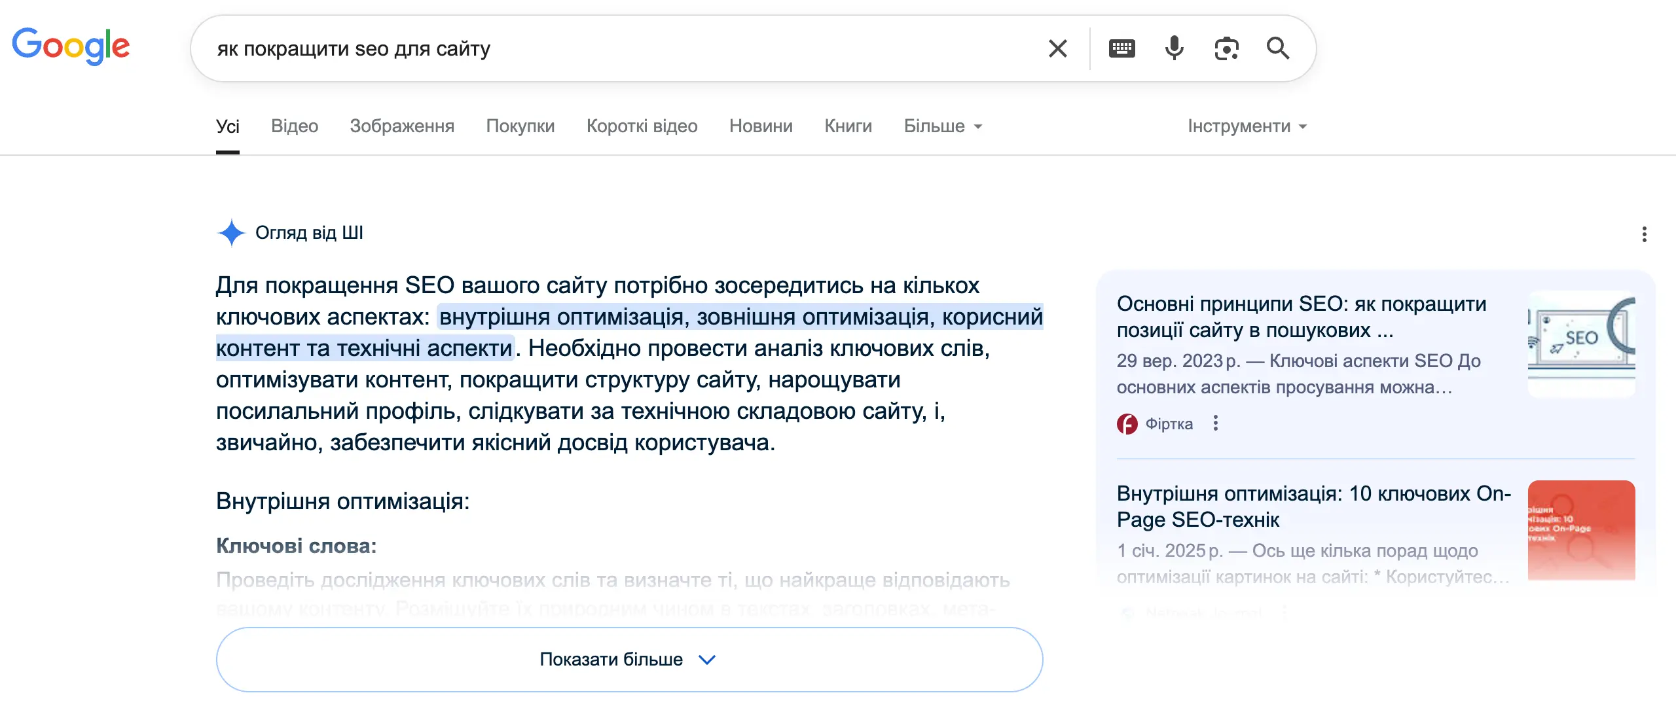Switch to the Зображення tab

click(x=402, y=126)
